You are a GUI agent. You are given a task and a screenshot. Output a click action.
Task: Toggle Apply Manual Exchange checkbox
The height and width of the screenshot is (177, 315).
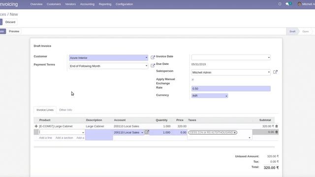[192, 80]
